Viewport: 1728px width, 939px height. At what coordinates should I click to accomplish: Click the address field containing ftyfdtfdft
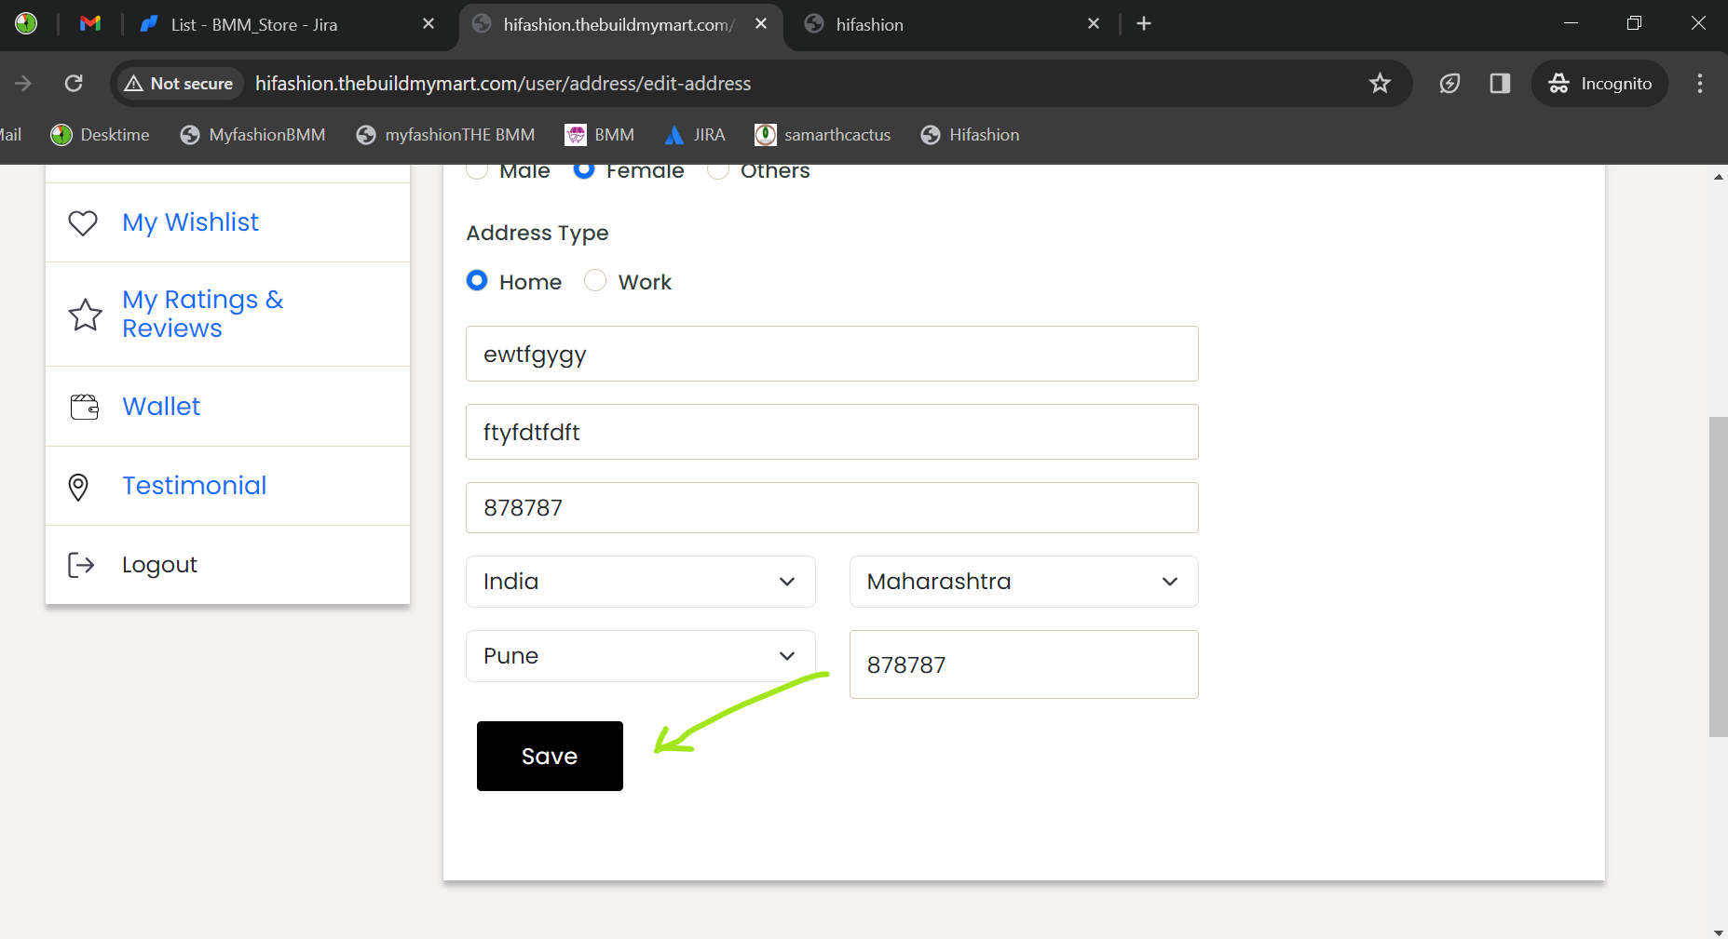click(x=832, y=432)
